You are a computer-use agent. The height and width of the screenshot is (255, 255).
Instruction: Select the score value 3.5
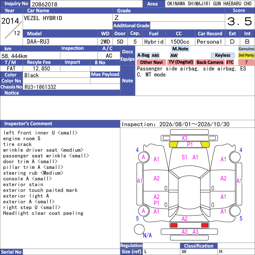tap(240, 21)
